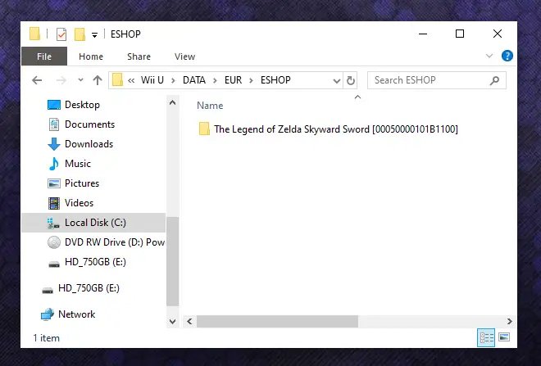Minimize the ESHOP window
Viewport: 541px width, 366px height.
click(x=423, y=34)
